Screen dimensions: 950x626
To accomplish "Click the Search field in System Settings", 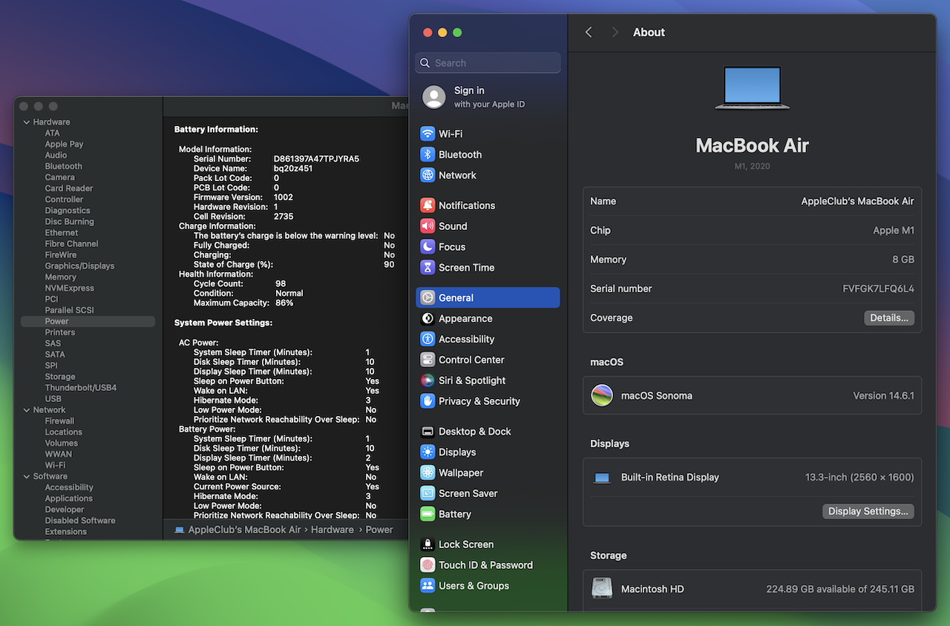I will click(x=488, y=63).
